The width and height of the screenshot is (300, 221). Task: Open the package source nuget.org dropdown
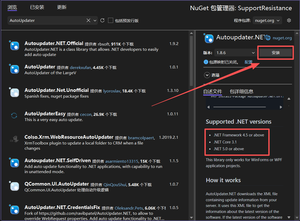267,20
